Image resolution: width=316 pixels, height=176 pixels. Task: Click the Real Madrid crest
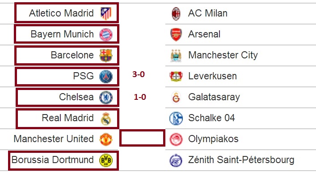106,119
